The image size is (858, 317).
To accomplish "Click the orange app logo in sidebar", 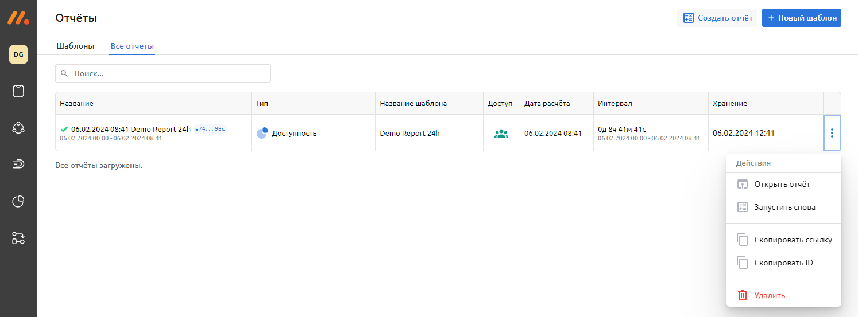I will coord(18,18).
